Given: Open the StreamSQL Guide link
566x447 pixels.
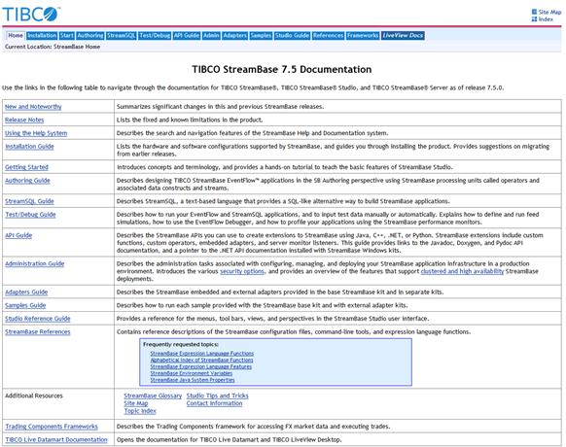Looking at the screenshot, I should [29, 201].
